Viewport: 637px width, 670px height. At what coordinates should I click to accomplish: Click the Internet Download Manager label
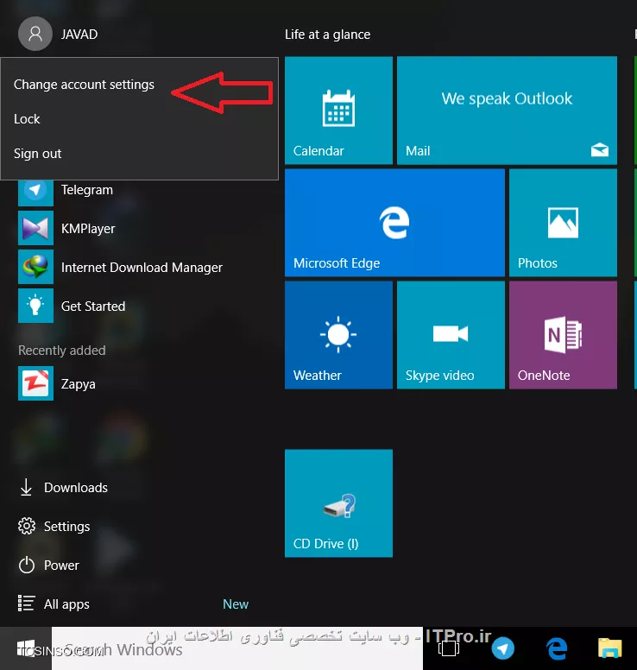pos(142,268)
